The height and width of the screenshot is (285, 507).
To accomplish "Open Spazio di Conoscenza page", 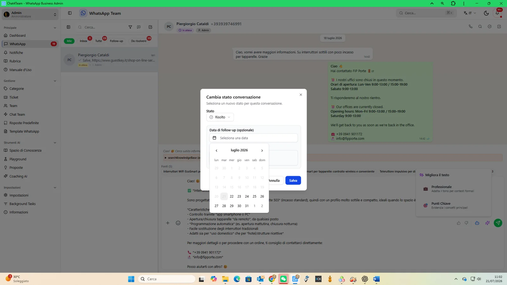I will coord(30,150).
